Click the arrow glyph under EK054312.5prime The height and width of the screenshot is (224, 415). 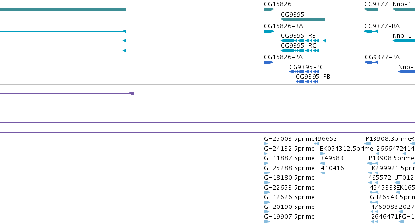322,154
